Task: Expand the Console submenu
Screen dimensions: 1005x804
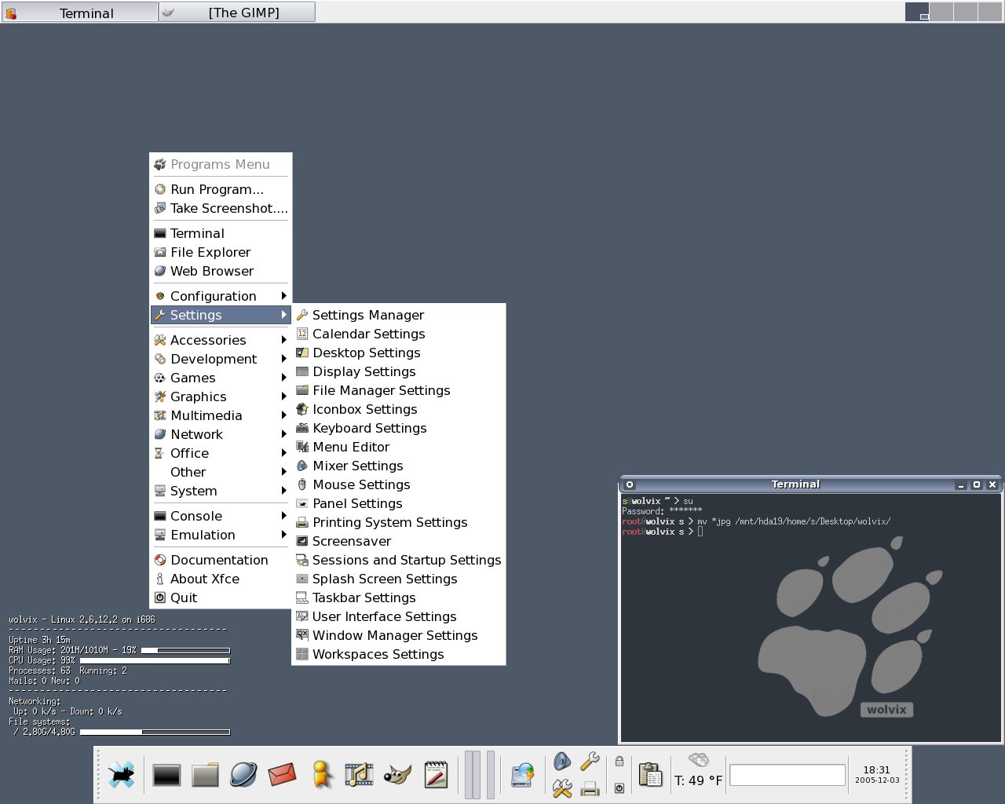Action: pyautogui.click(x=221, y=516)
